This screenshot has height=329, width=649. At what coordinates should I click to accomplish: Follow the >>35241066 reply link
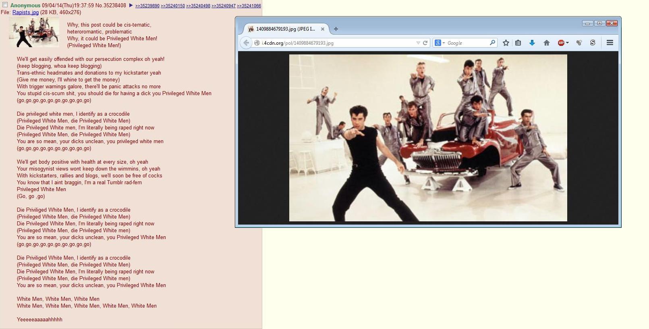point(249,6)
